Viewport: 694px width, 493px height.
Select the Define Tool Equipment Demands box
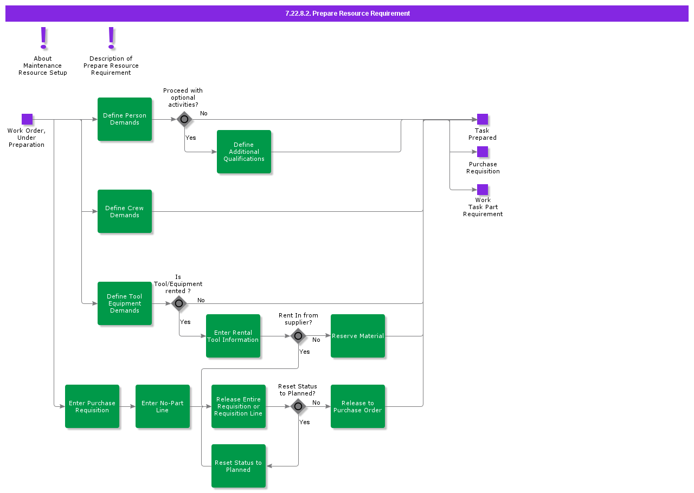125,303
